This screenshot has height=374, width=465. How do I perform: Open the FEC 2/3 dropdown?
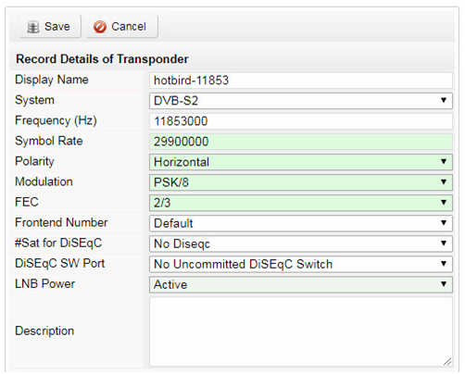click(x=301, y=203)
